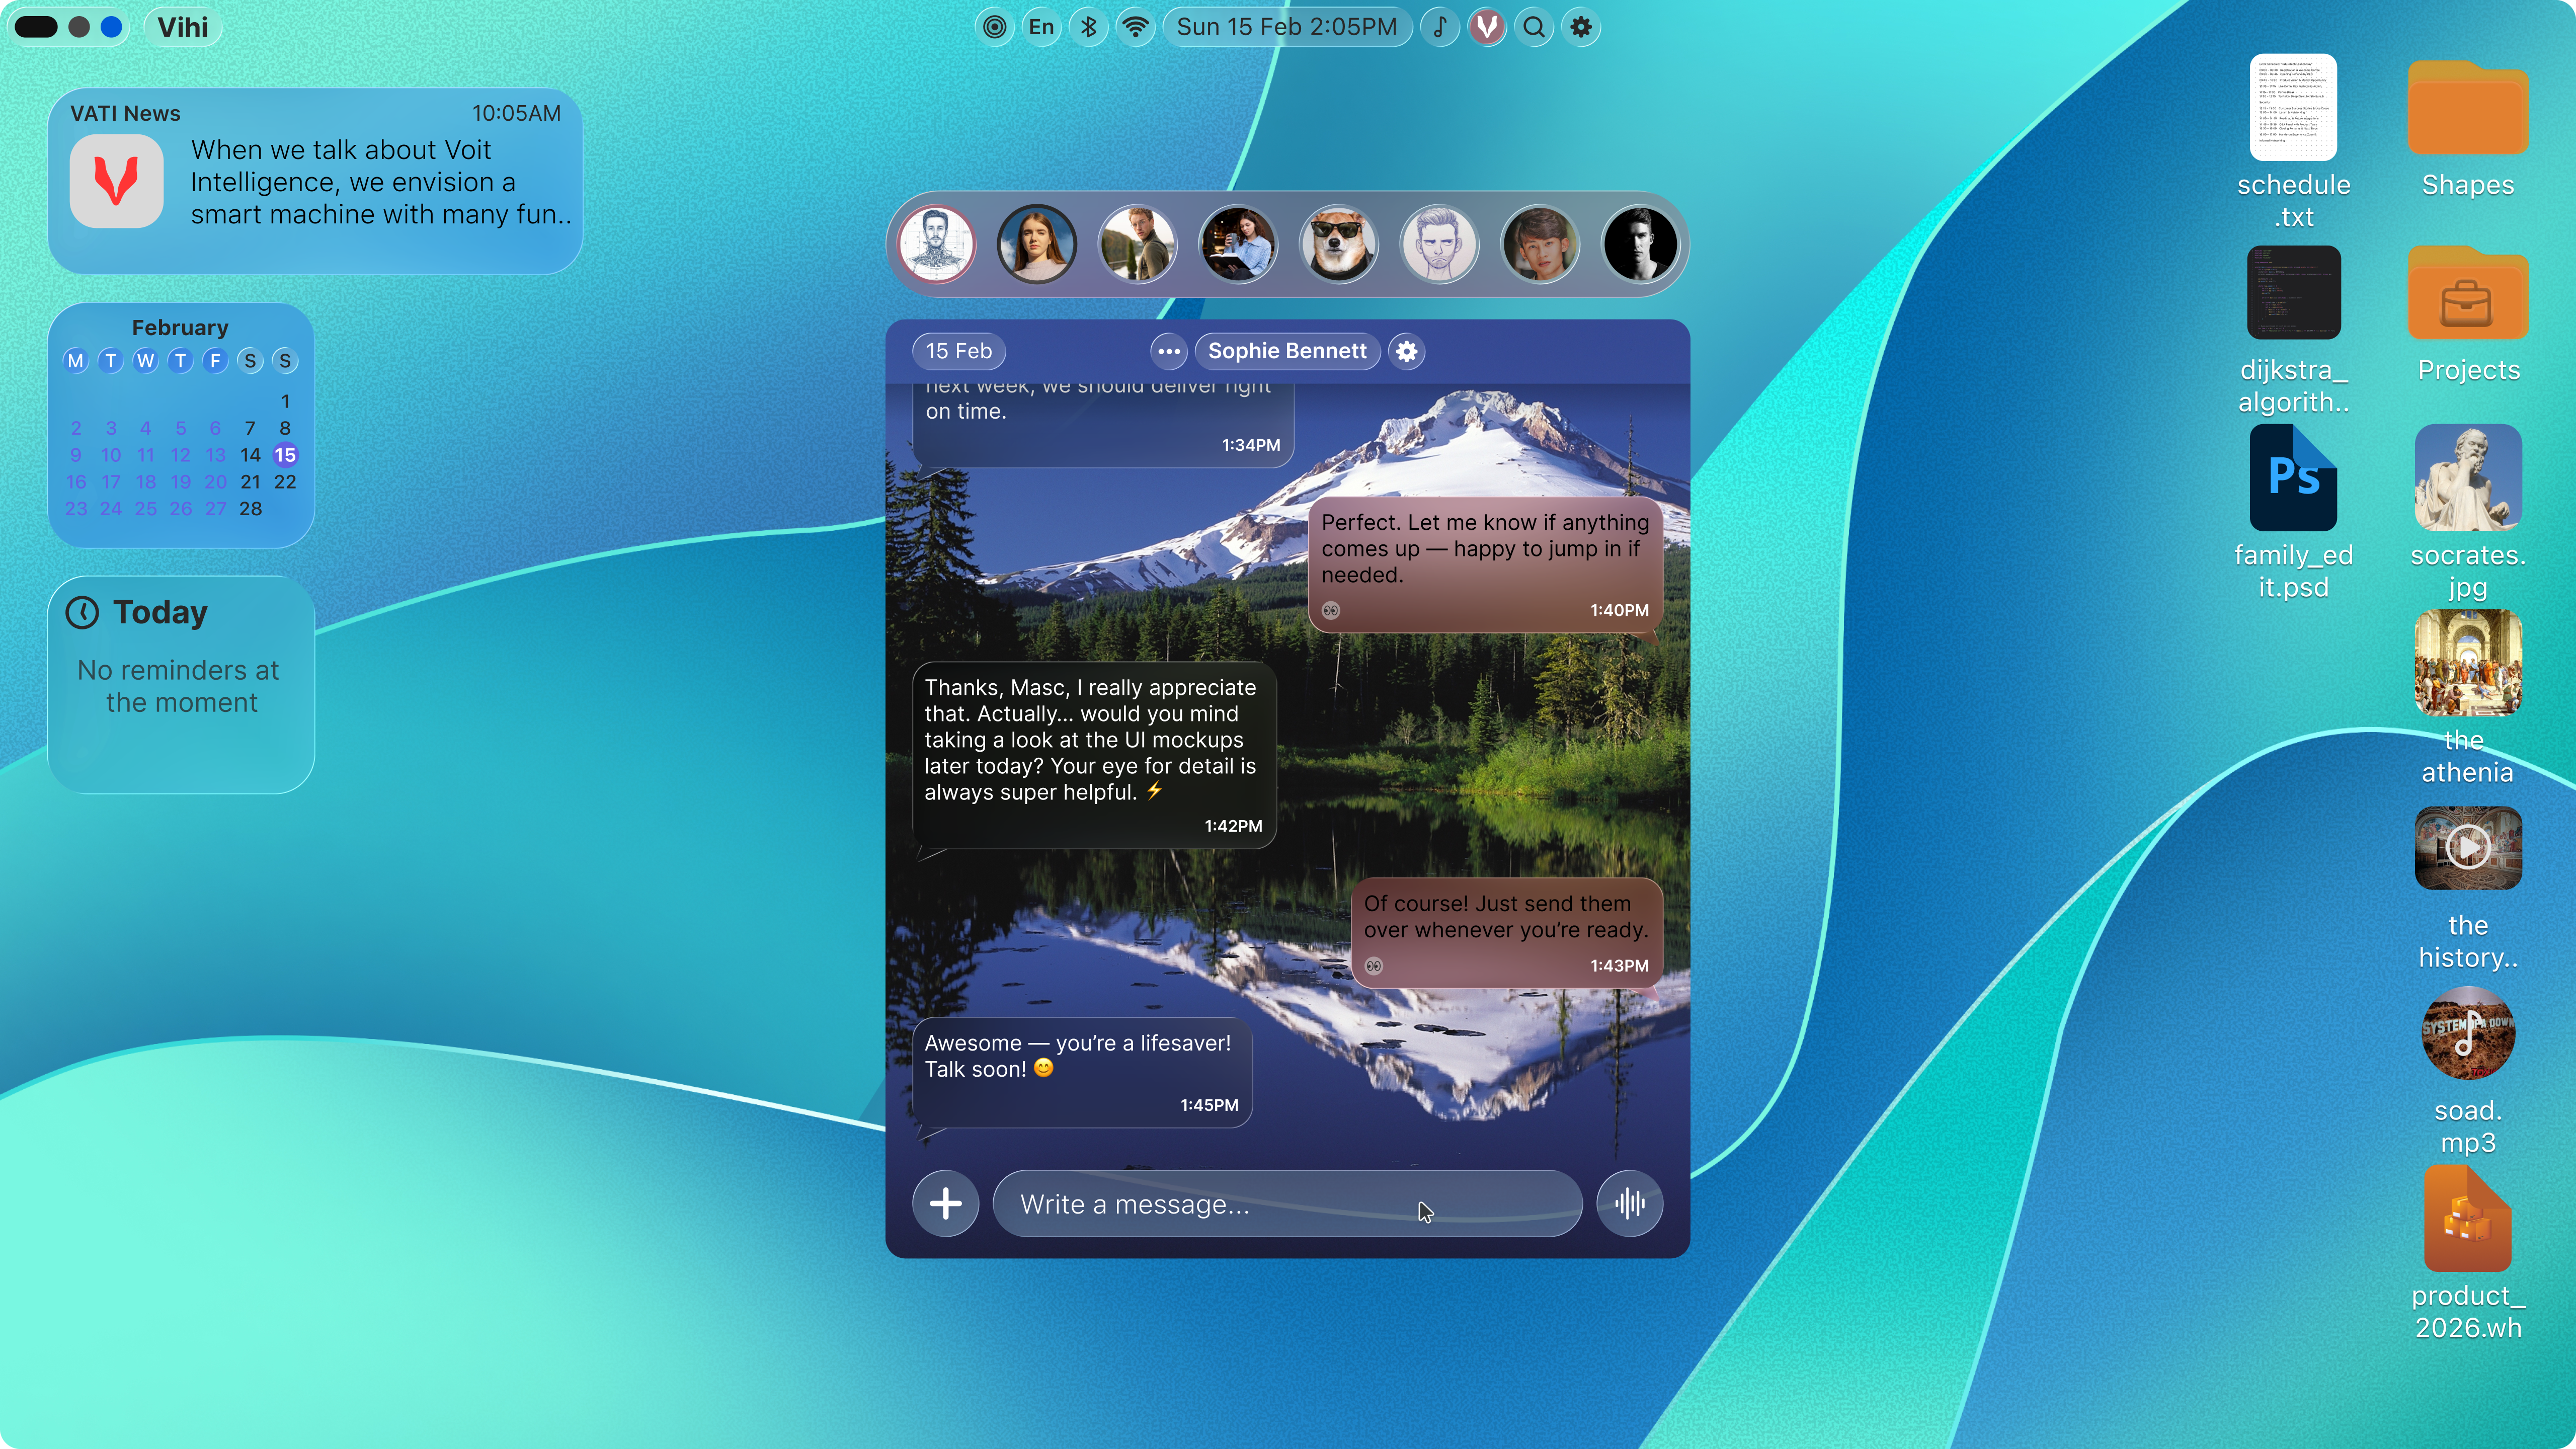Open the Vihi app menu
The height and width of the screenshot is (1449, 2576).
tap(182, 27)
